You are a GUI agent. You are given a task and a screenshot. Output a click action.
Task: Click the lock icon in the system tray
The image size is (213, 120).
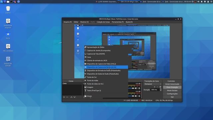tap(208, 2)
